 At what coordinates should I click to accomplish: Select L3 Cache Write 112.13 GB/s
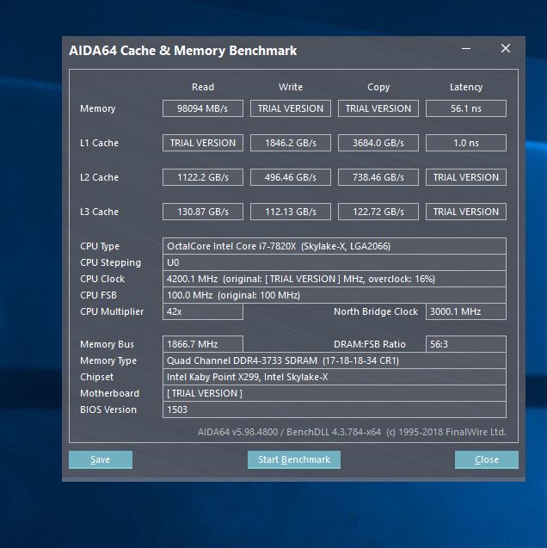click(x=291, y=212)
